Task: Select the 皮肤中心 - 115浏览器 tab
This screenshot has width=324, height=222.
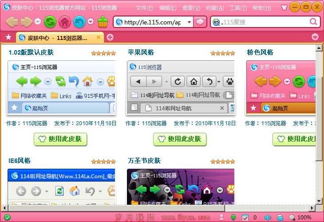Action: pos(60,38)
